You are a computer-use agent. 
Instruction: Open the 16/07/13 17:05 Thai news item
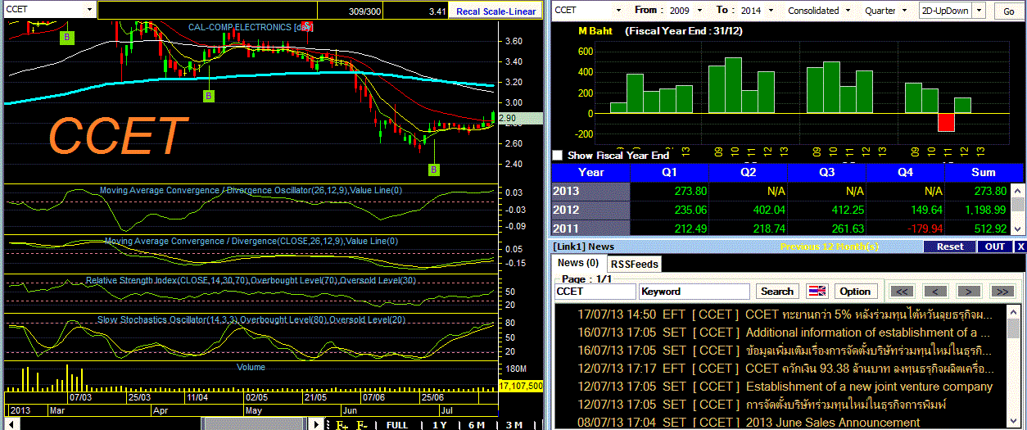point(785,351)
